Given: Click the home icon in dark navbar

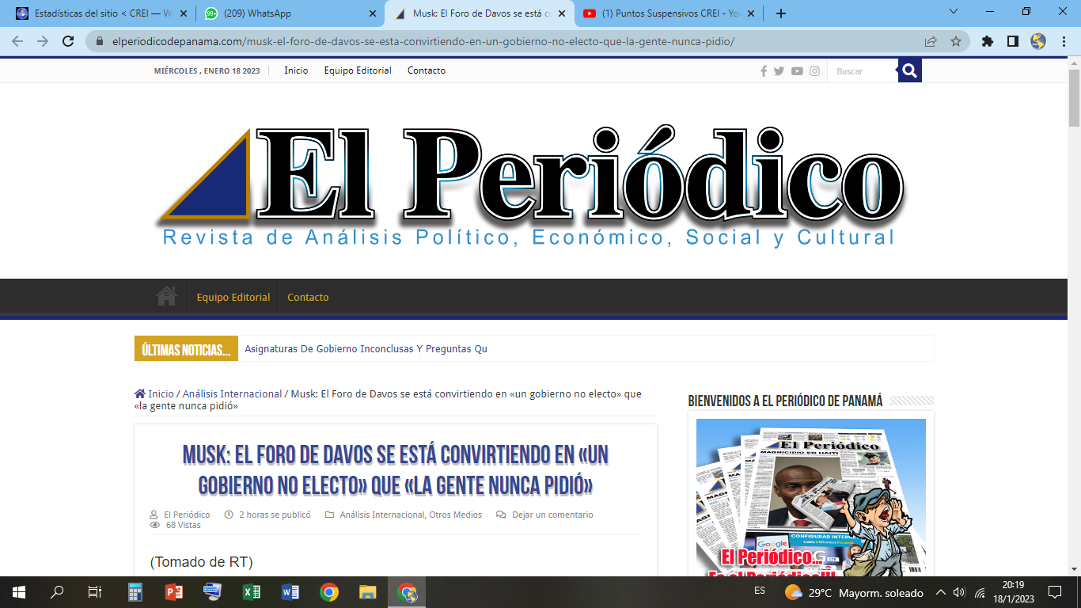Looking at the screenshot, I should [x=166, y=297].
